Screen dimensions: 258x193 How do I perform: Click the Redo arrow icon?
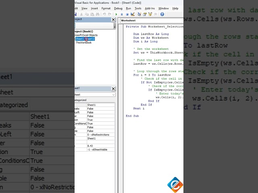[110, 14]
